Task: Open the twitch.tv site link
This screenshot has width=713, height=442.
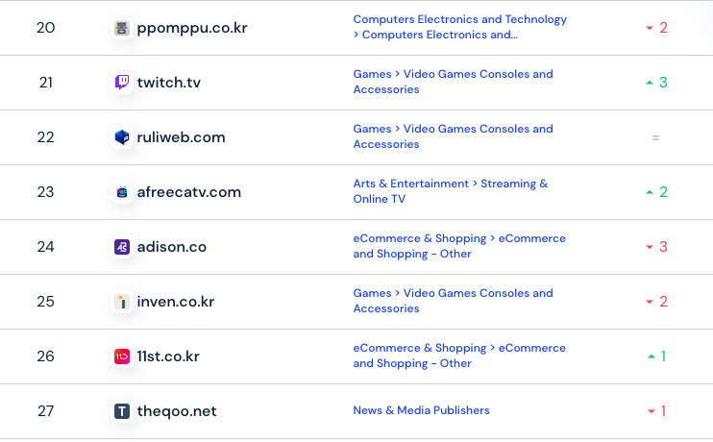Action: point(169,83)
